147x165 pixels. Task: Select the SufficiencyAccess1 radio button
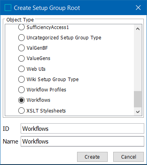pos(21,27)
